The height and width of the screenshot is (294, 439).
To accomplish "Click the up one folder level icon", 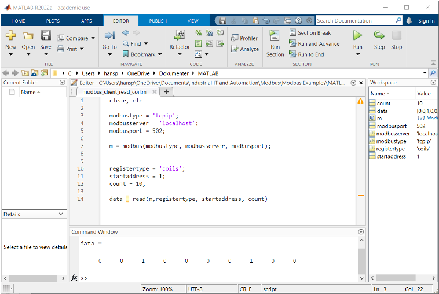I will tap(25, 73).
